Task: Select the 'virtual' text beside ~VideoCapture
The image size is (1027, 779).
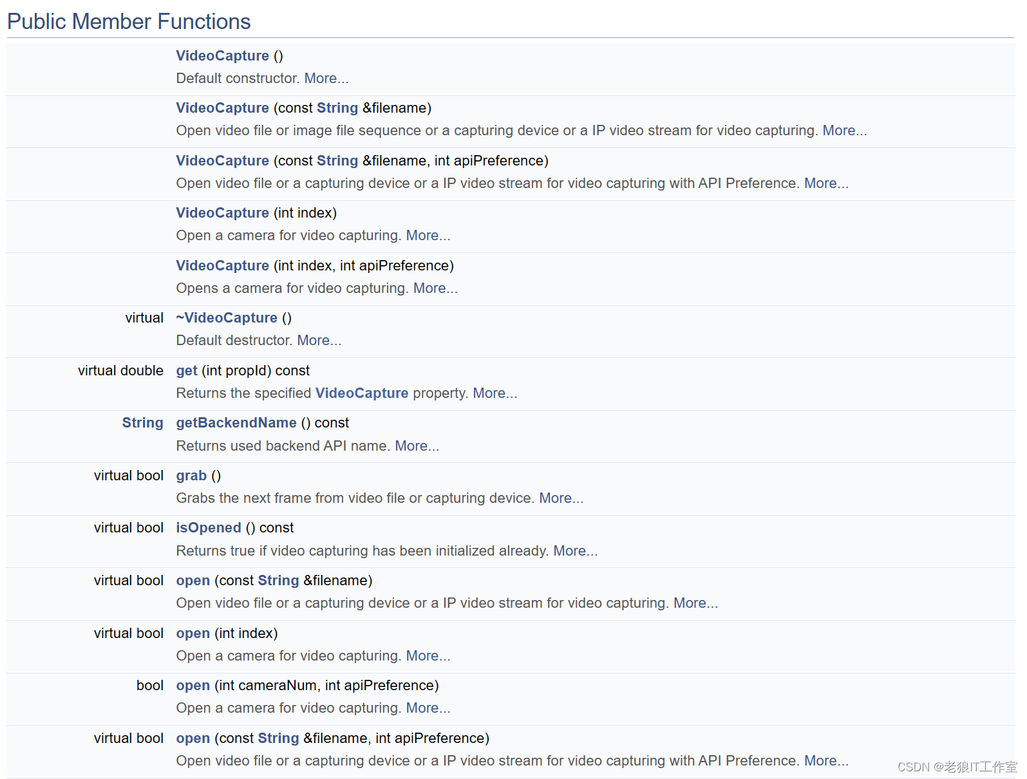Action: (145, 318)
